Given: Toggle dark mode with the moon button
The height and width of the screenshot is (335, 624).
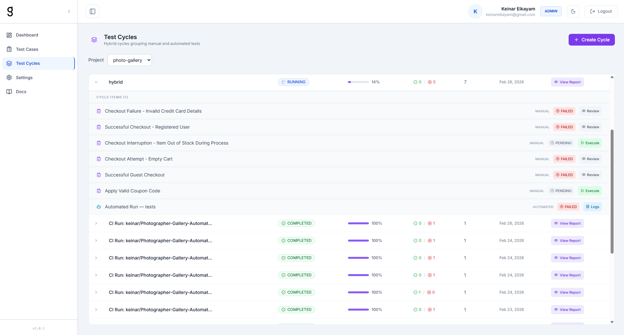Looking at the screenshot, I should [x=573, y=11].
